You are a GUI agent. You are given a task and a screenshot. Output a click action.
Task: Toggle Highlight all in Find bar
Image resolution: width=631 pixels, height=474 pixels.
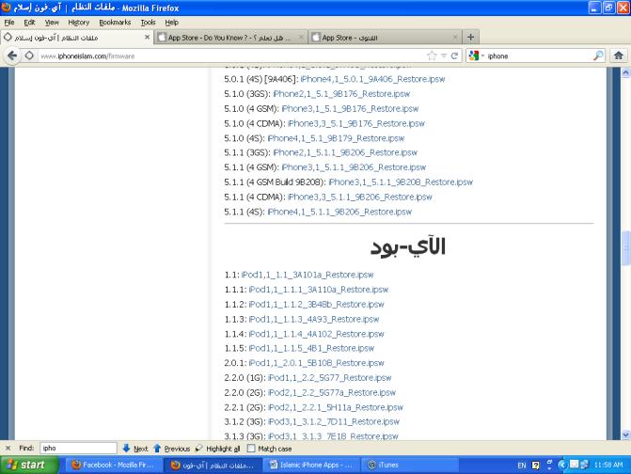[217, 449]
